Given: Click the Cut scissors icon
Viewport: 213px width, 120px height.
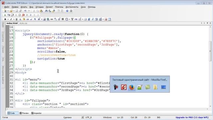Looking at the screenshot, I should (34, 11).
